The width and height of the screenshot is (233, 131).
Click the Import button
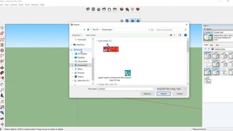click(163, 94)
